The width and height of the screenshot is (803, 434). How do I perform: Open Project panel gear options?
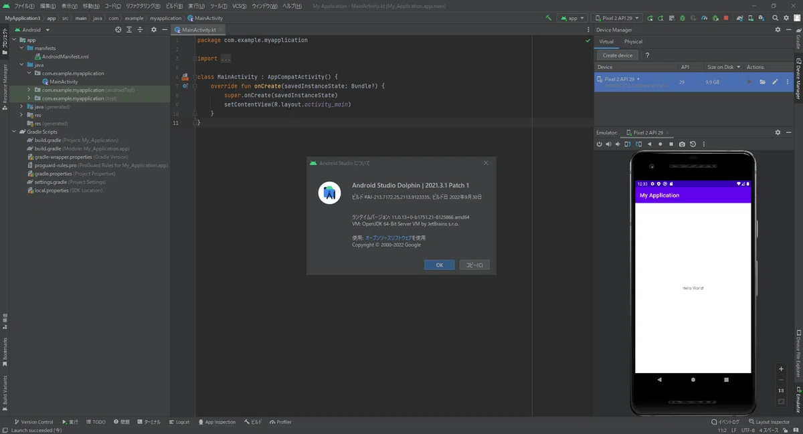click(153, 29)
